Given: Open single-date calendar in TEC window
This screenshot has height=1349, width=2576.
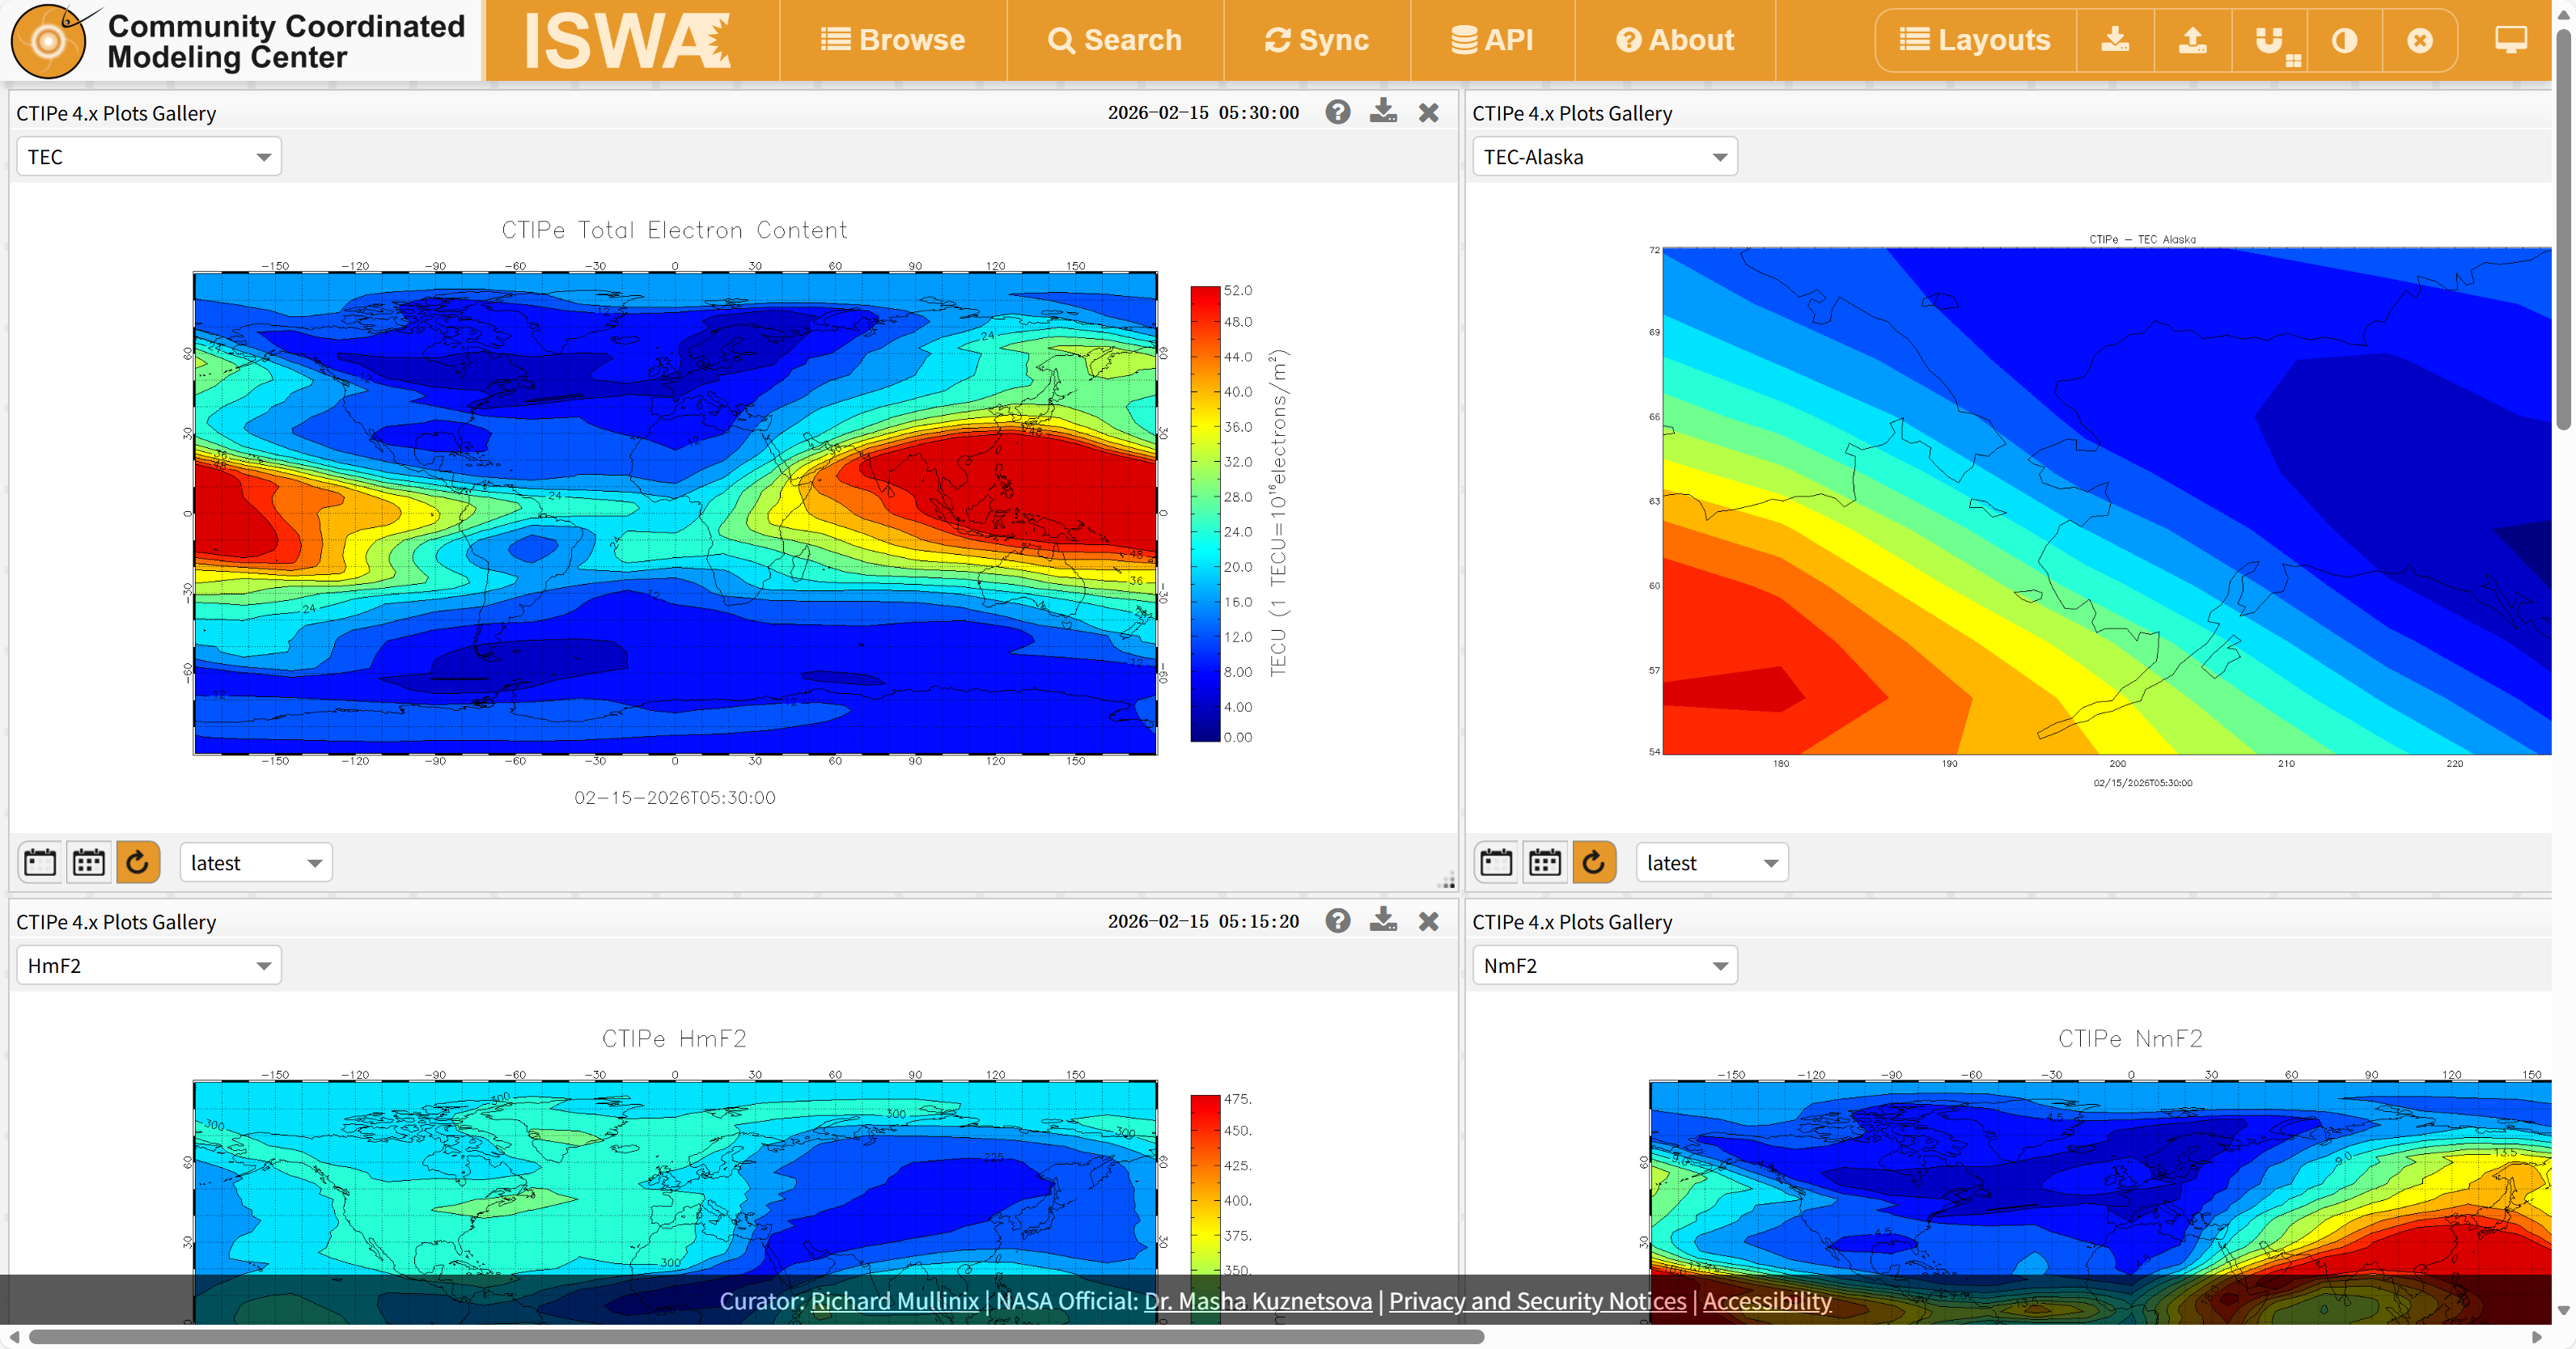Looking at the screenshot, I should point(40,862).
